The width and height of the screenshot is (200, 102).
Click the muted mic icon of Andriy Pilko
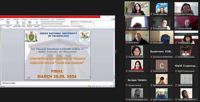(x=151, y=43)
